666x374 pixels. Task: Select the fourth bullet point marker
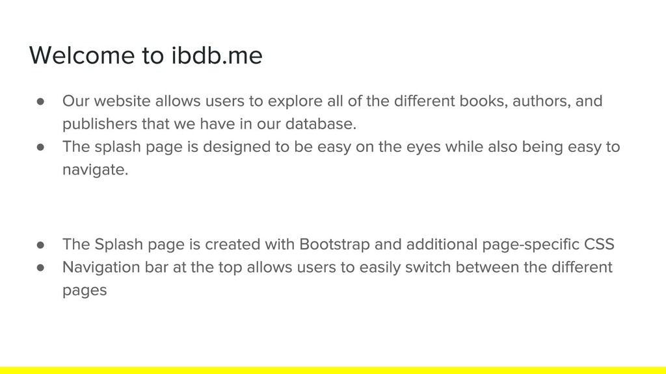[x=41, y=268]
